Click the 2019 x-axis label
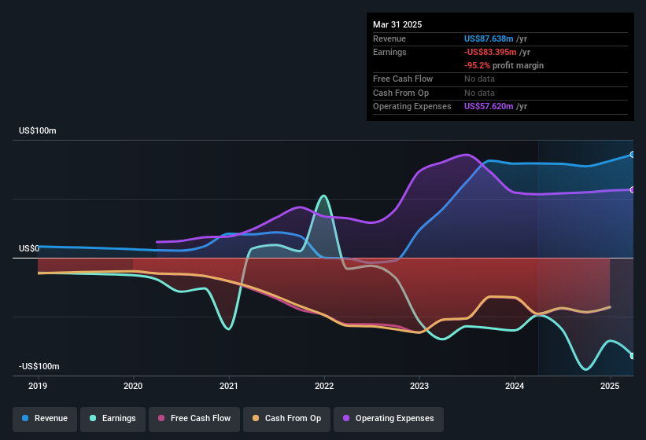 pos(38,386)
